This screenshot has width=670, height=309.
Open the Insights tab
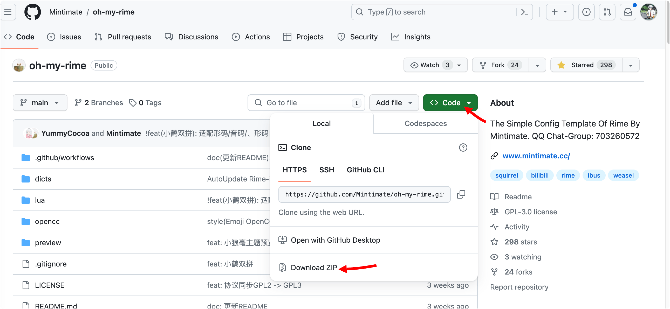pyautogui.click(x=411, y=37)
